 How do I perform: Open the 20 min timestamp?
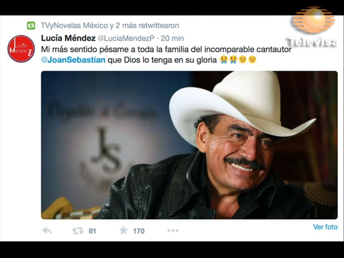(x=172, y=38)
